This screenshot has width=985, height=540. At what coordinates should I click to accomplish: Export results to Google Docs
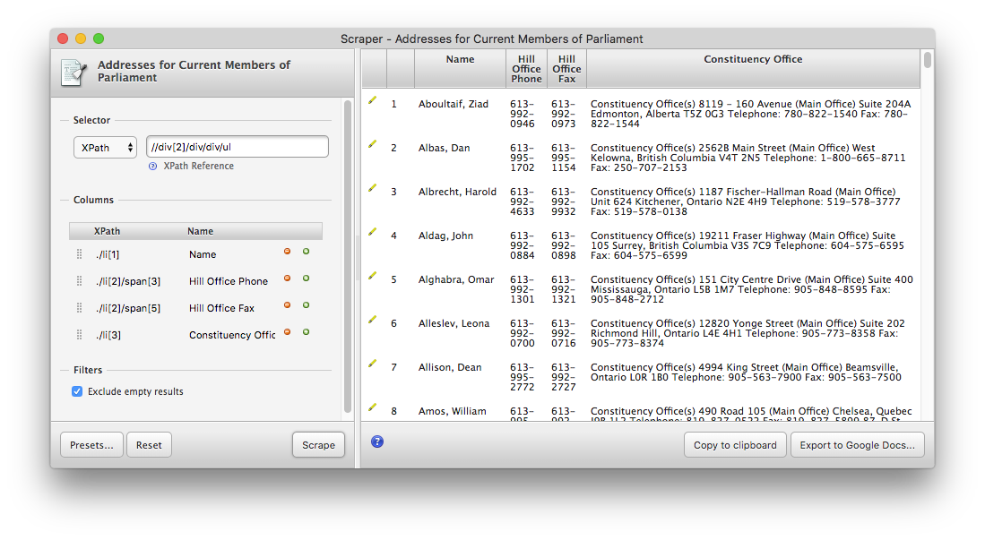[857, 444]
